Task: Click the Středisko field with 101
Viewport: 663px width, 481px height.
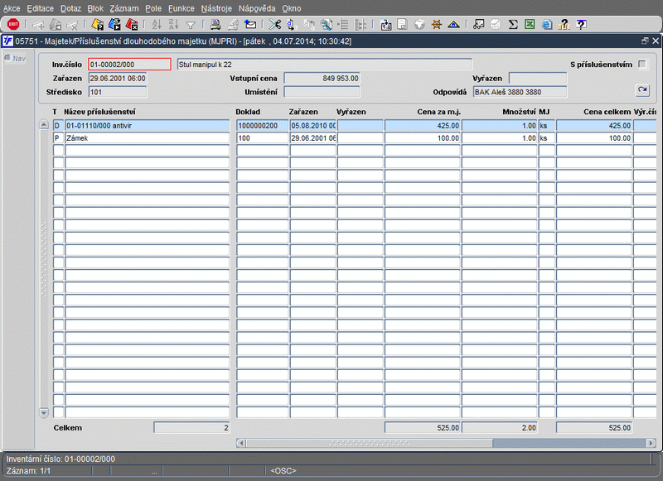Action: point(118,92)
